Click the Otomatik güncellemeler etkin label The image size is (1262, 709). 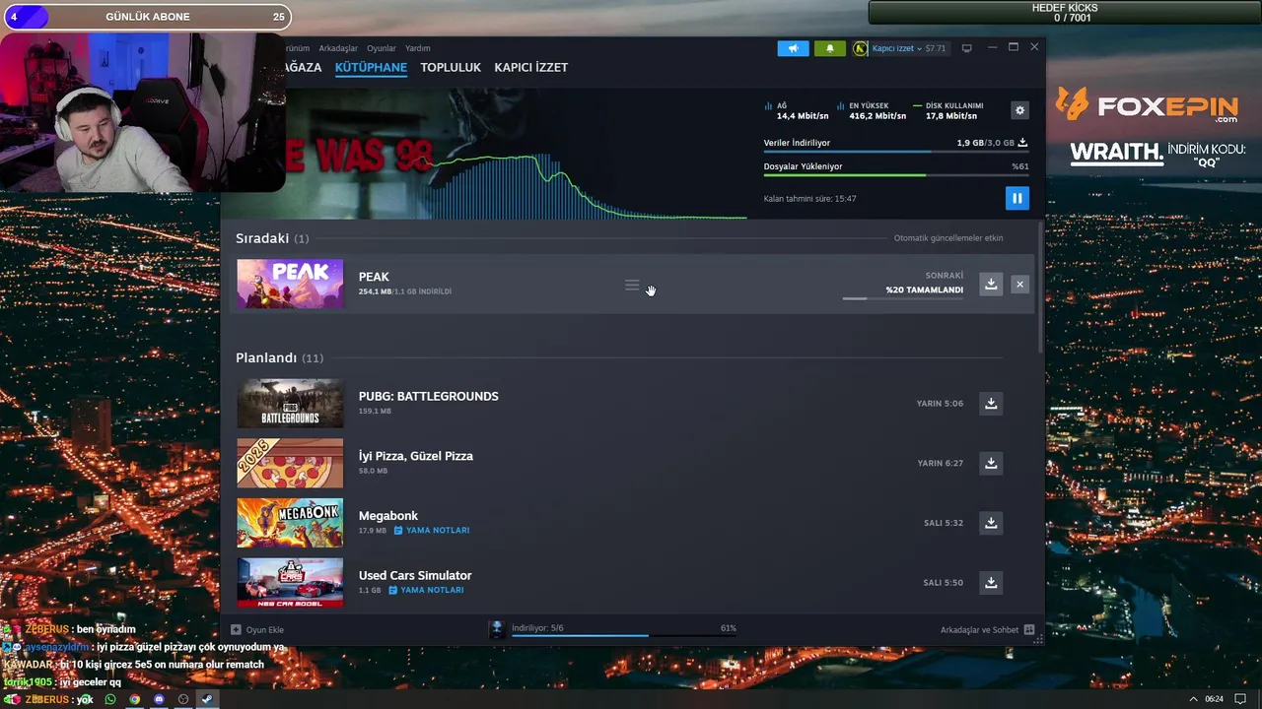948,238
